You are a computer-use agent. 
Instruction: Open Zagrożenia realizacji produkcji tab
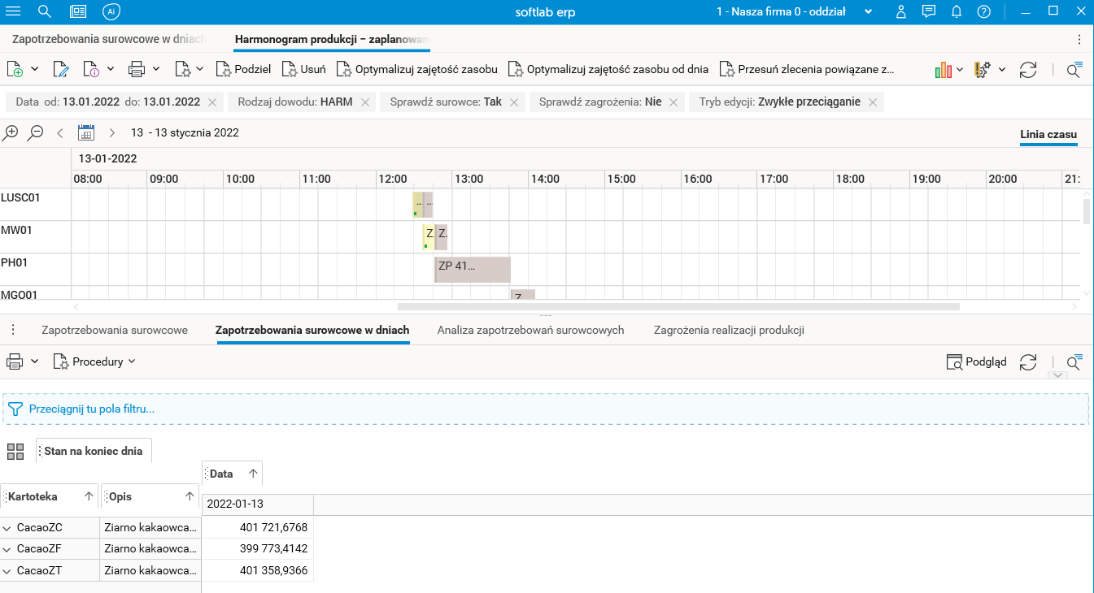tap(729, 330)
